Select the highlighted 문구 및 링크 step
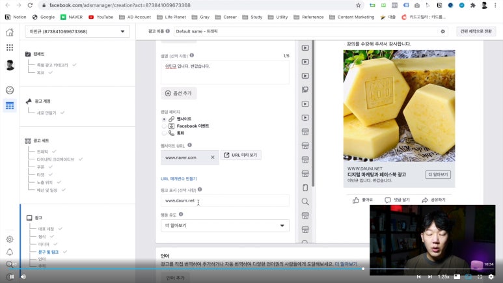Screen dimensions: 503x283 [48, 252]
